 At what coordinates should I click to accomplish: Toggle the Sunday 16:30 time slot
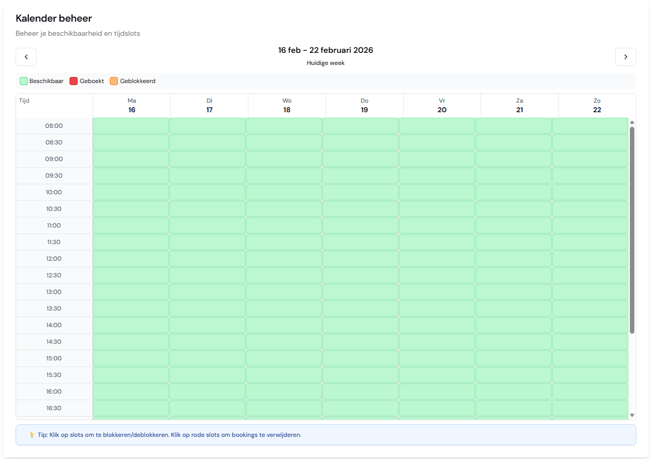[x=590, y=408]
